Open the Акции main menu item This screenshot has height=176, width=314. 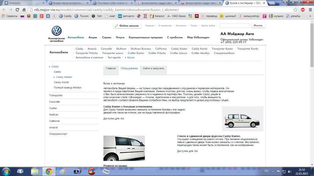(x=93, y=37)
